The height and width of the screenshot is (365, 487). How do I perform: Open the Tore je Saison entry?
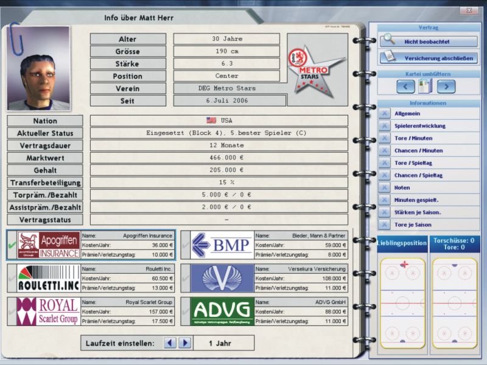[413, 224]
